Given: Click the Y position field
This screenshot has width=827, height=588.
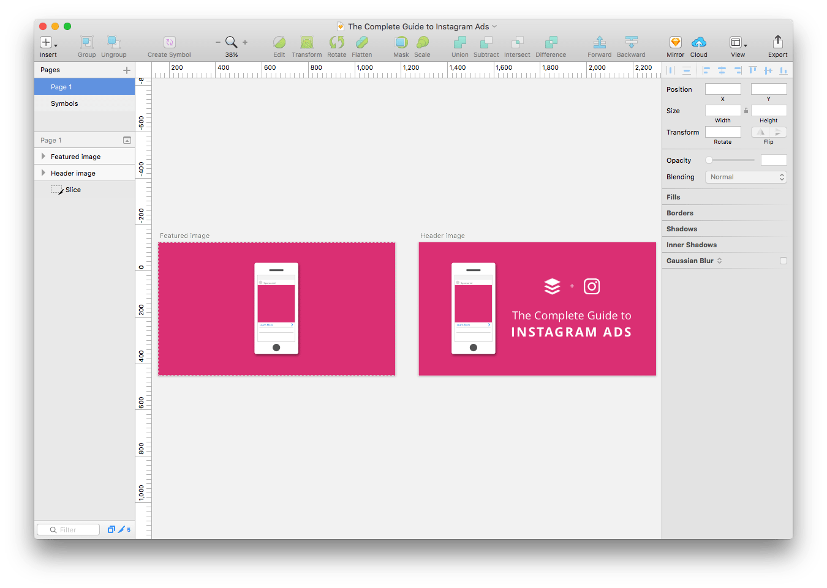Looking at the screenshot, I should coord(769,89).
